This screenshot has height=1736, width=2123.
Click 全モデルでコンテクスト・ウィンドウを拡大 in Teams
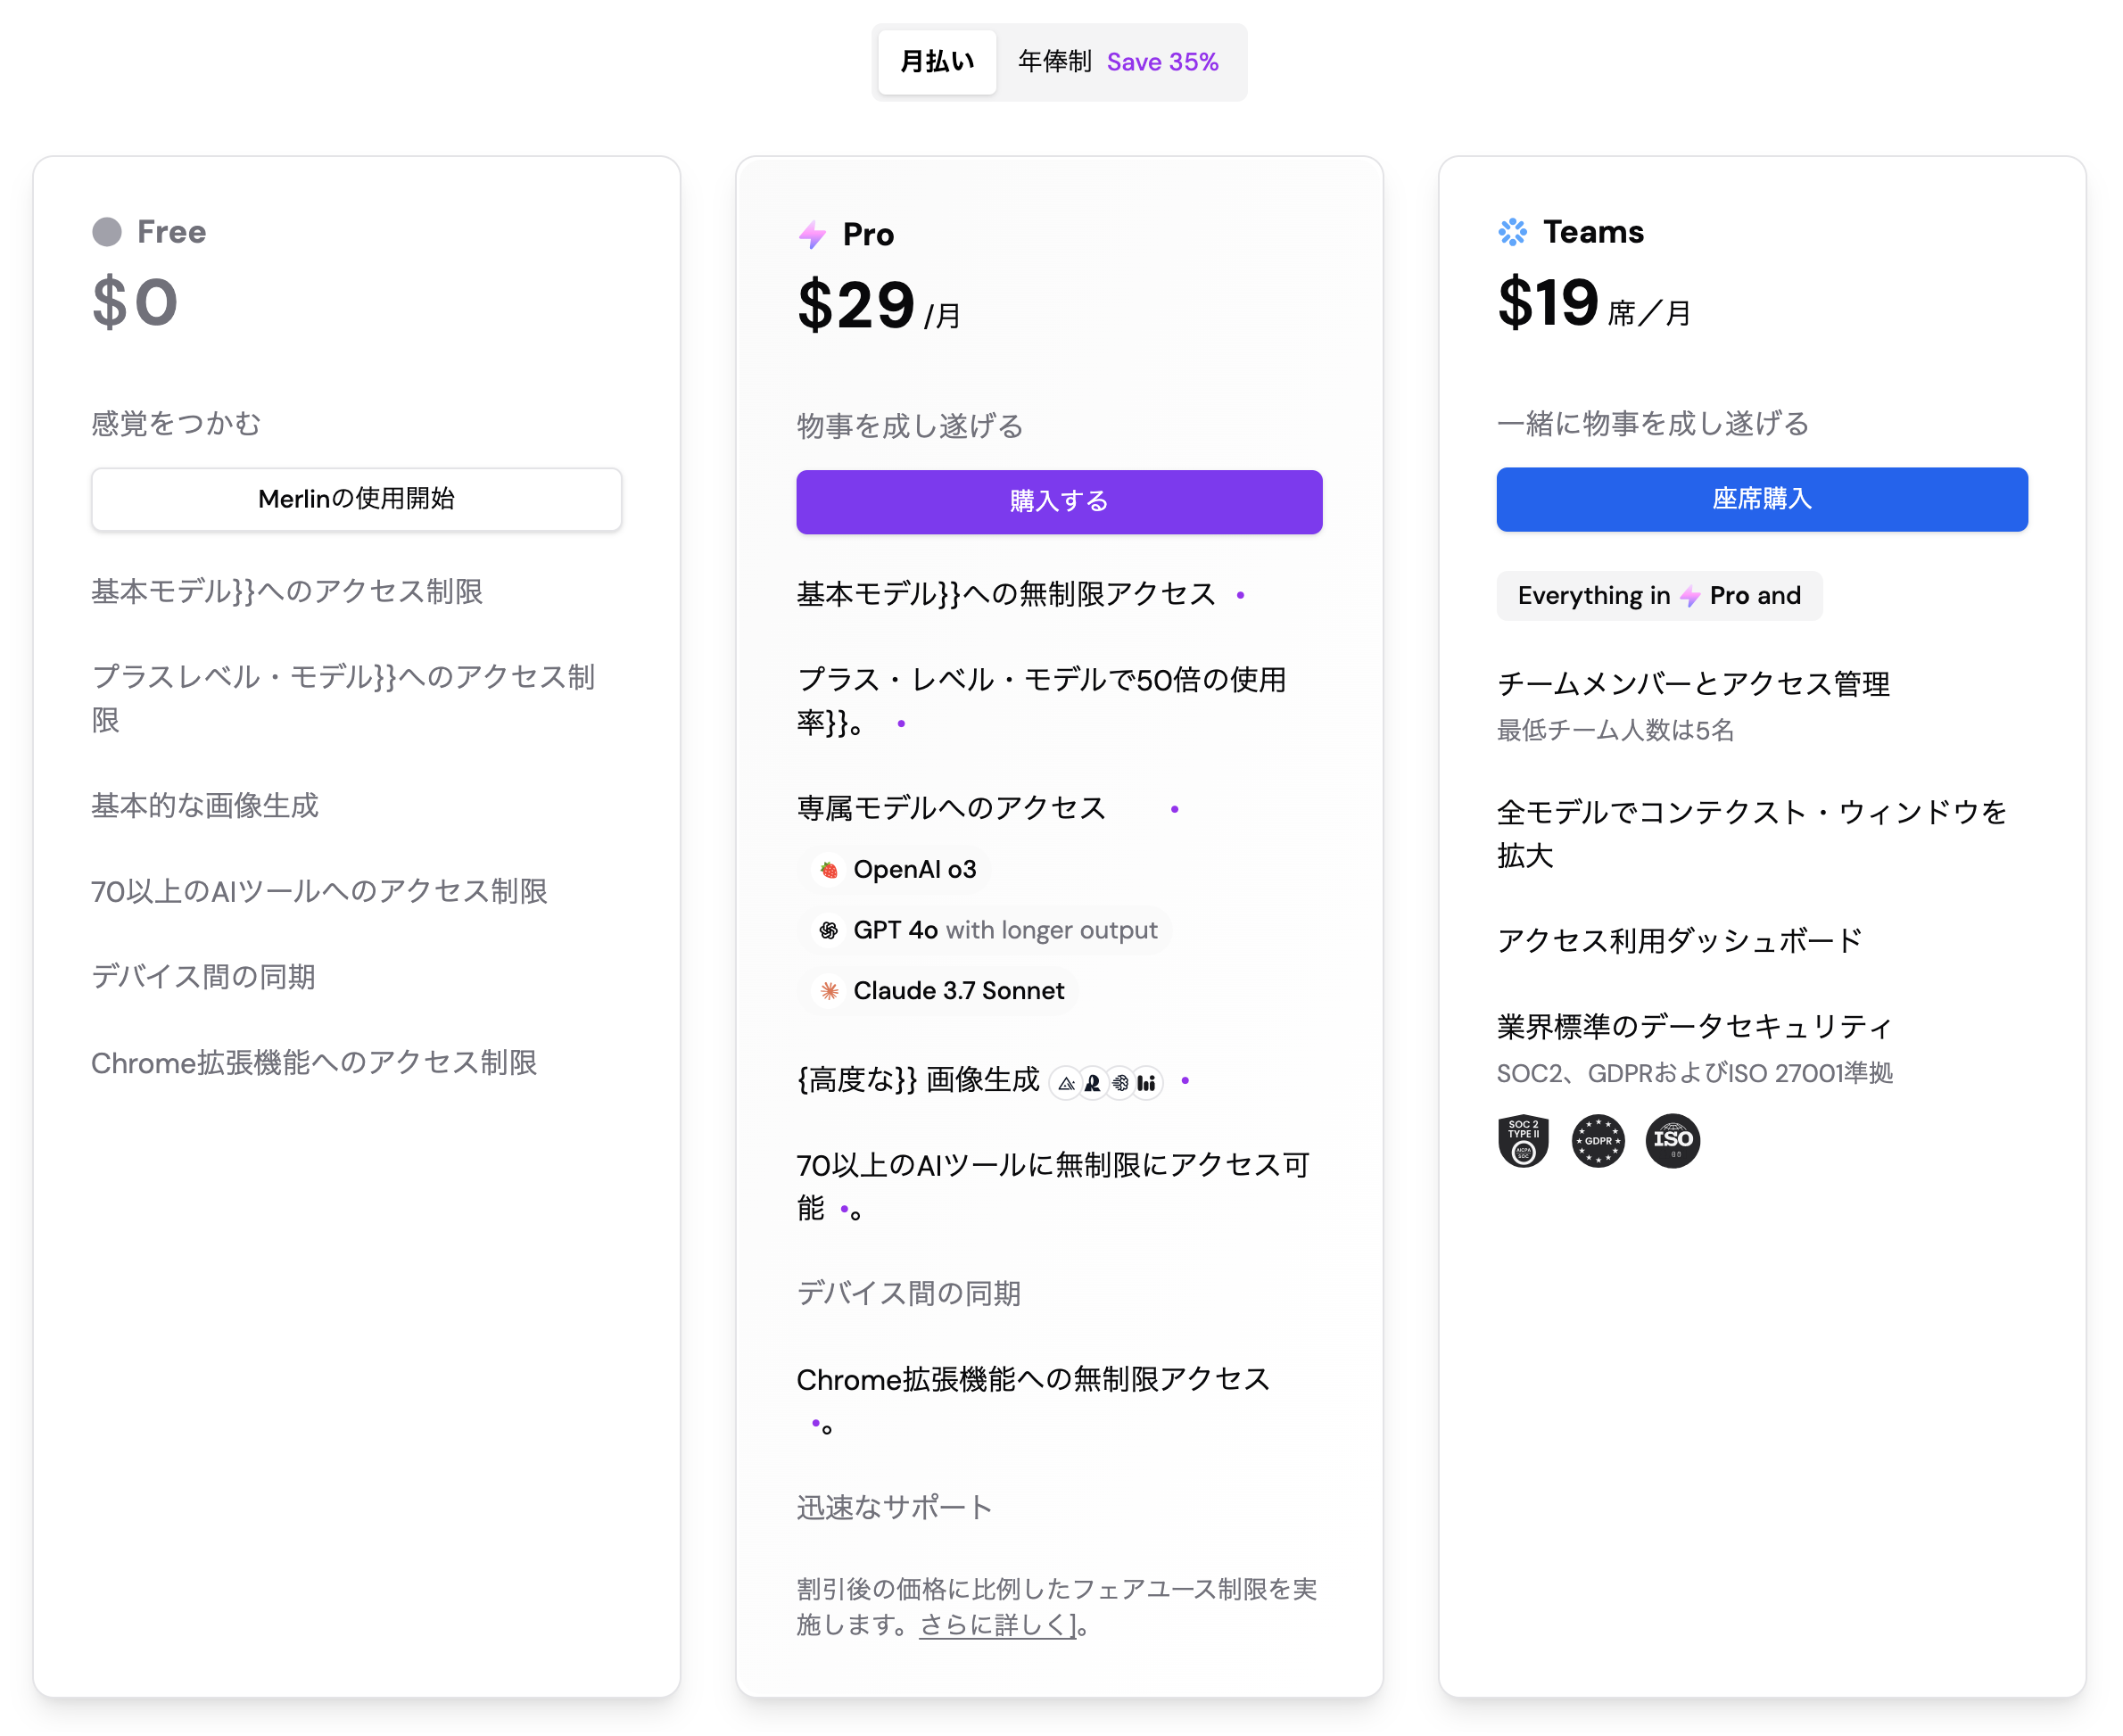[x=1753, y=834]
